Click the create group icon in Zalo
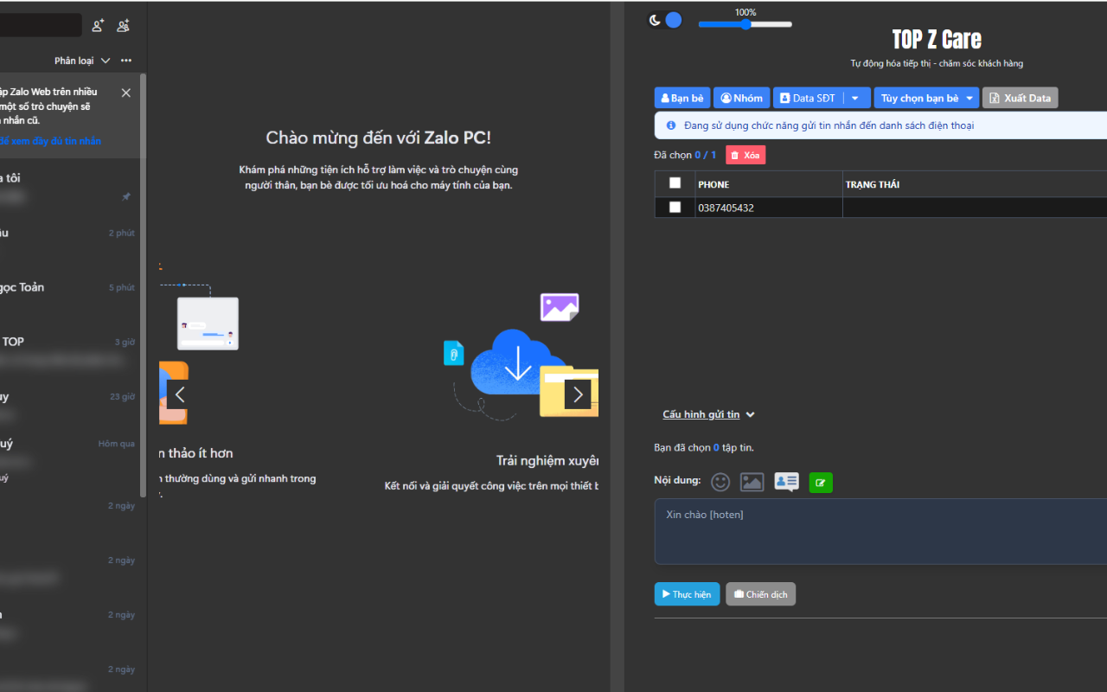This screenshot has height=692, width=1107. pos(124,26)
